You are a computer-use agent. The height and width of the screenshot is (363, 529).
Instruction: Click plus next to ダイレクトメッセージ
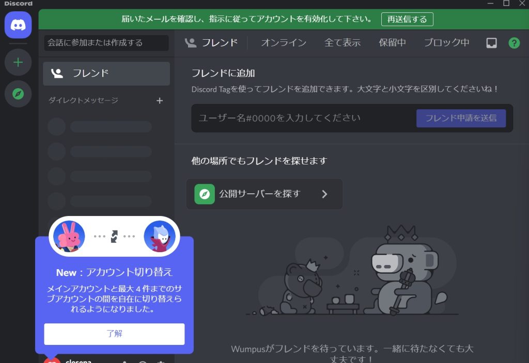pos(160,101)
